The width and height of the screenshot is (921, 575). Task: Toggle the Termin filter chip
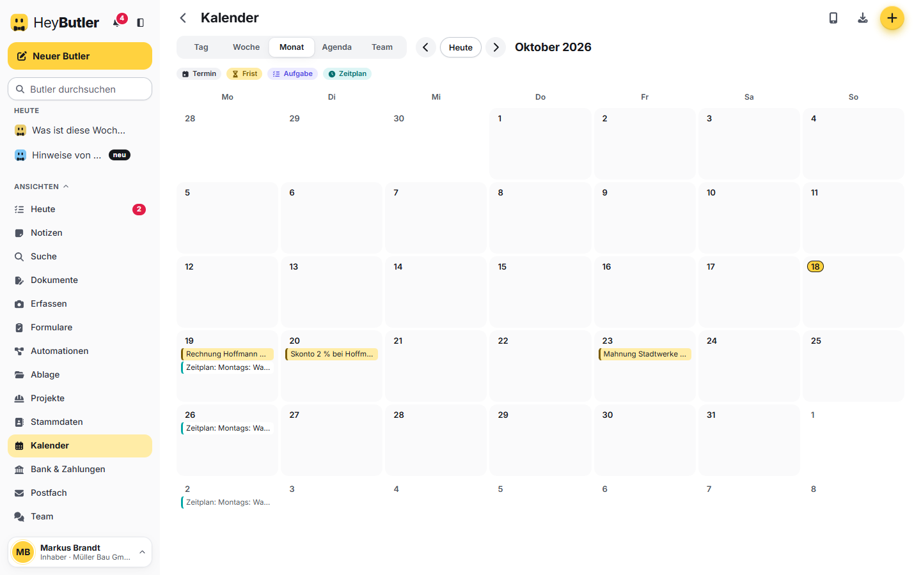199,74
